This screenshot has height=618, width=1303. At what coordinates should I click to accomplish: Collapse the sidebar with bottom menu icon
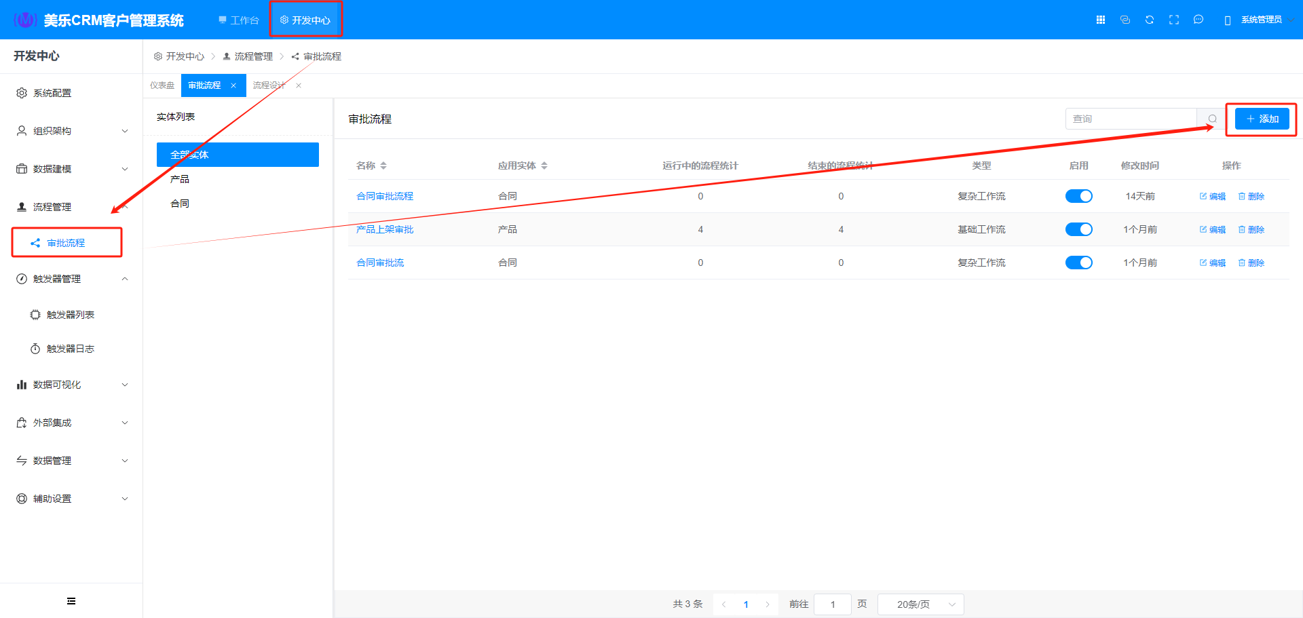pyautogui.click(x=71, y=601)
